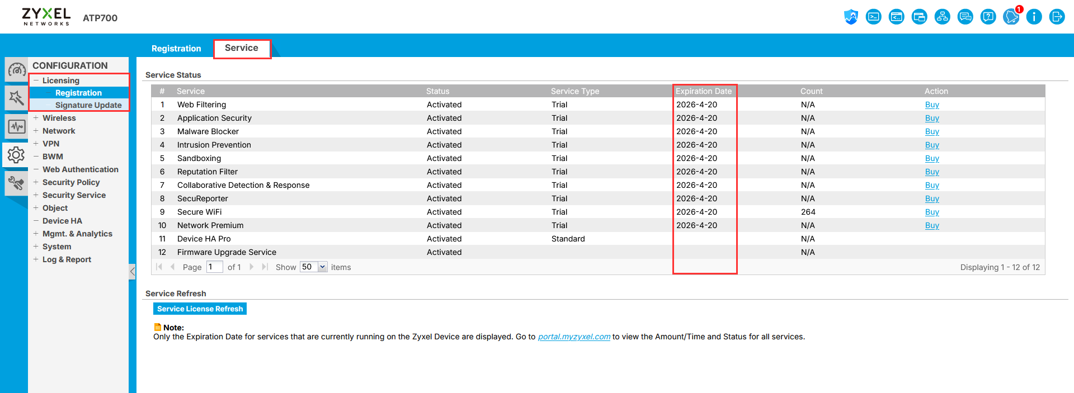Click the page number input field
The width and height of the screenshot is (1074, 393).
[x=215, y=267]
